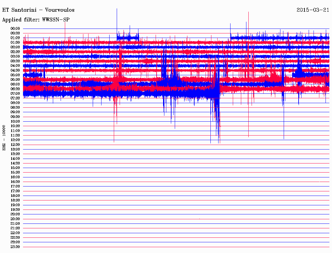Select the 23:30 time label
The width and height of the screenshot is (332, 253).
(x=15, y=247)
